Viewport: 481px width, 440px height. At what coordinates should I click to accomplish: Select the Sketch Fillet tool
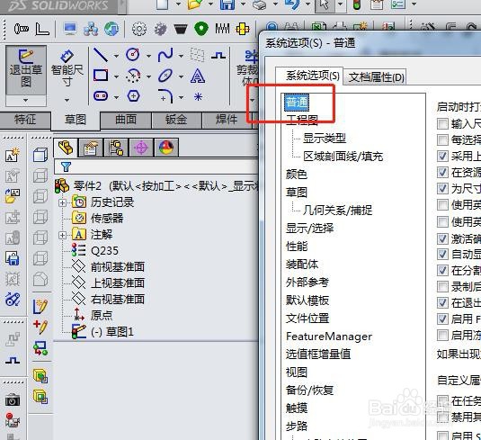coord(165,96)
